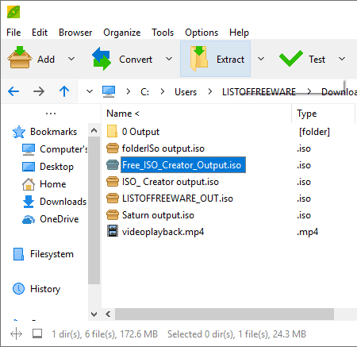
Task: Click the green Test checkmark icon
Action: 290,59
